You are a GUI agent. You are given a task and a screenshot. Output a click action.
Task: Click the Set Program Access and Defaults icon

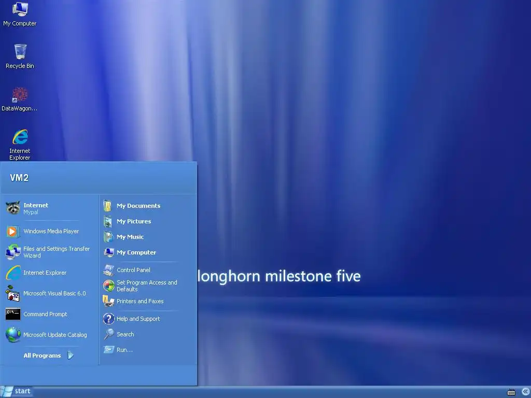click(109, 286)
